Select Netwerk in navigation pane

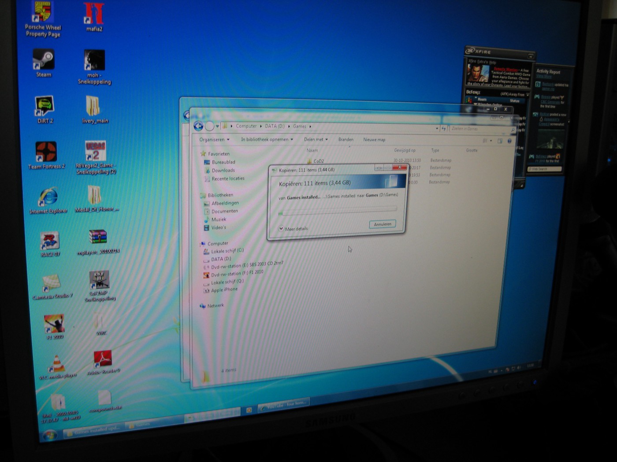tap(212, 305)
